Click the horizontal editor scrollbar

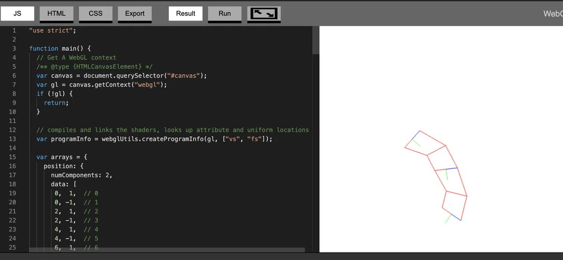click(167, 250)
